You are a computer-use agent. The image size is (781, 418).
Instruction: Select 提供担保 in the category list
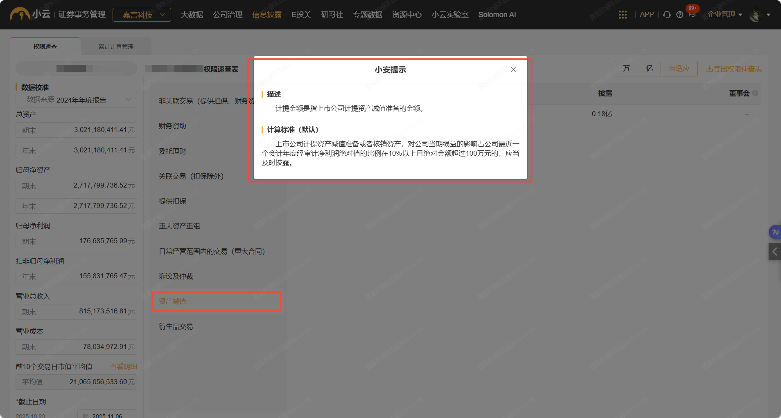click(172, 201)
